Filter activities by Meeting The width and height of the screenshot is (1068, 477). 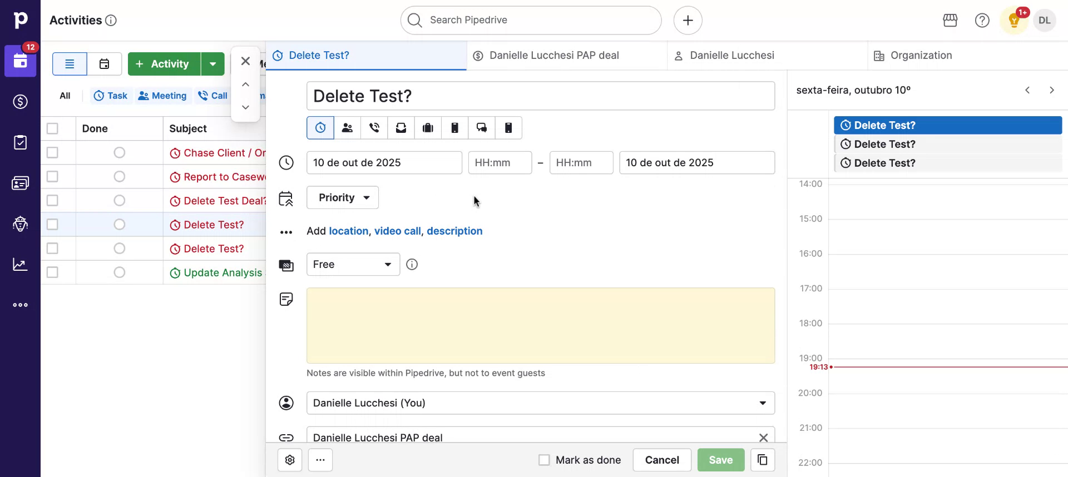pyautogui.click(x=162, y=96)
